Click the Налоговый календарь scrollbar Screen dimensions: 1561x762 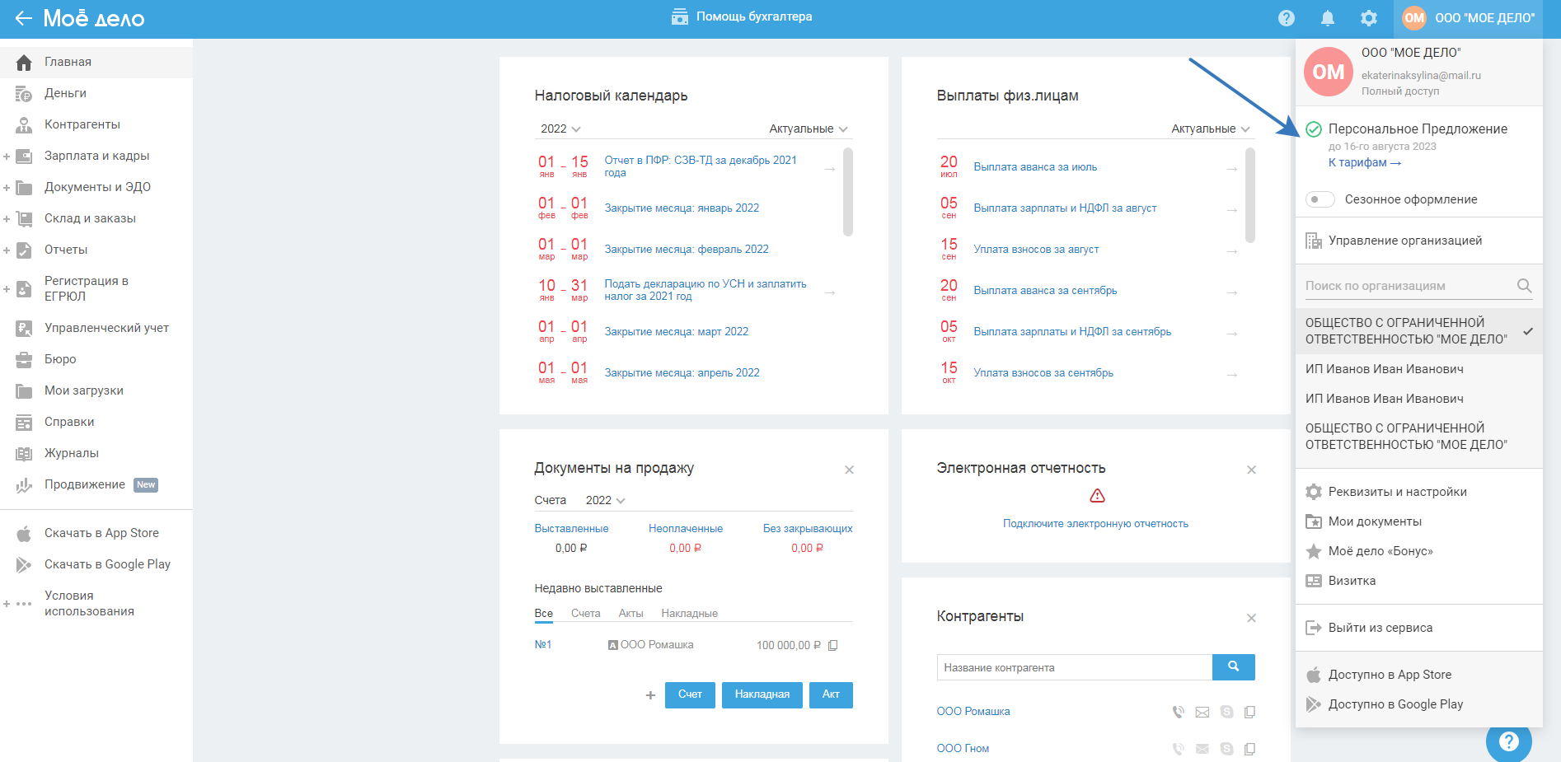coord(848,191)
